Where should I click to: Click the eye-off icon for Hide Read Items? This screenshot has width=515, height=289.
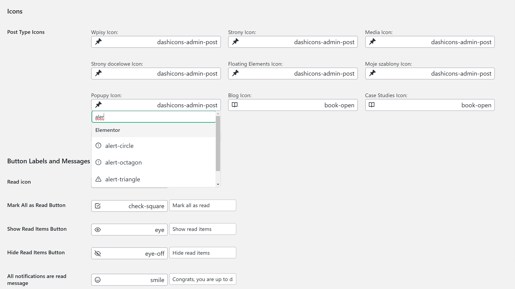coord(98,253)
